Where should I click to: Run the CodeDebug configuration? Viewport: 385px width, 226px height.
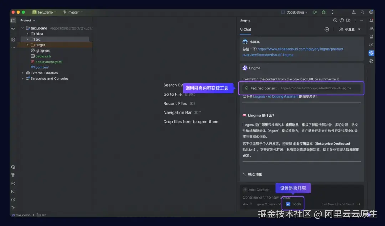pyautogui.click(x=315, y=12)
